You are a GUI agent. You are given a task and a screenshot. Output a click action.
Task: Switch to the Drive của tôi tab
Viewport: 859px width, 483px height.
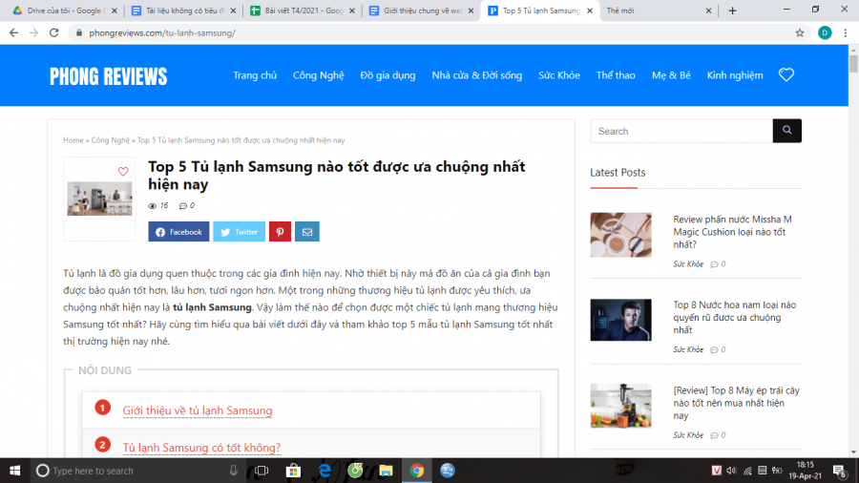pos(65,10)
